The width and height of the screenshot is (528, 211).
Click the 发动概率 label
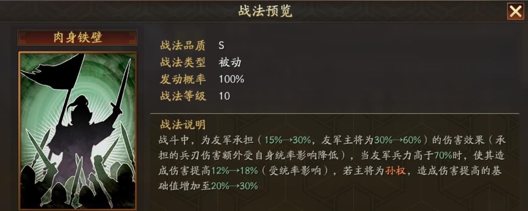tap(183, 79)
